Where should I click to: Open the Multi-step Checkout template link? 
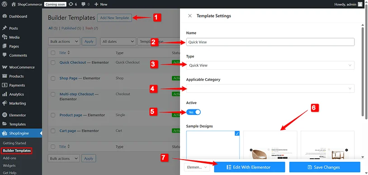click(x=77, y=94)
